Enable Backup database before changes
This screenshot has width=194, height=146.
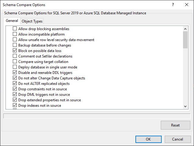click(x=15, y=45)
